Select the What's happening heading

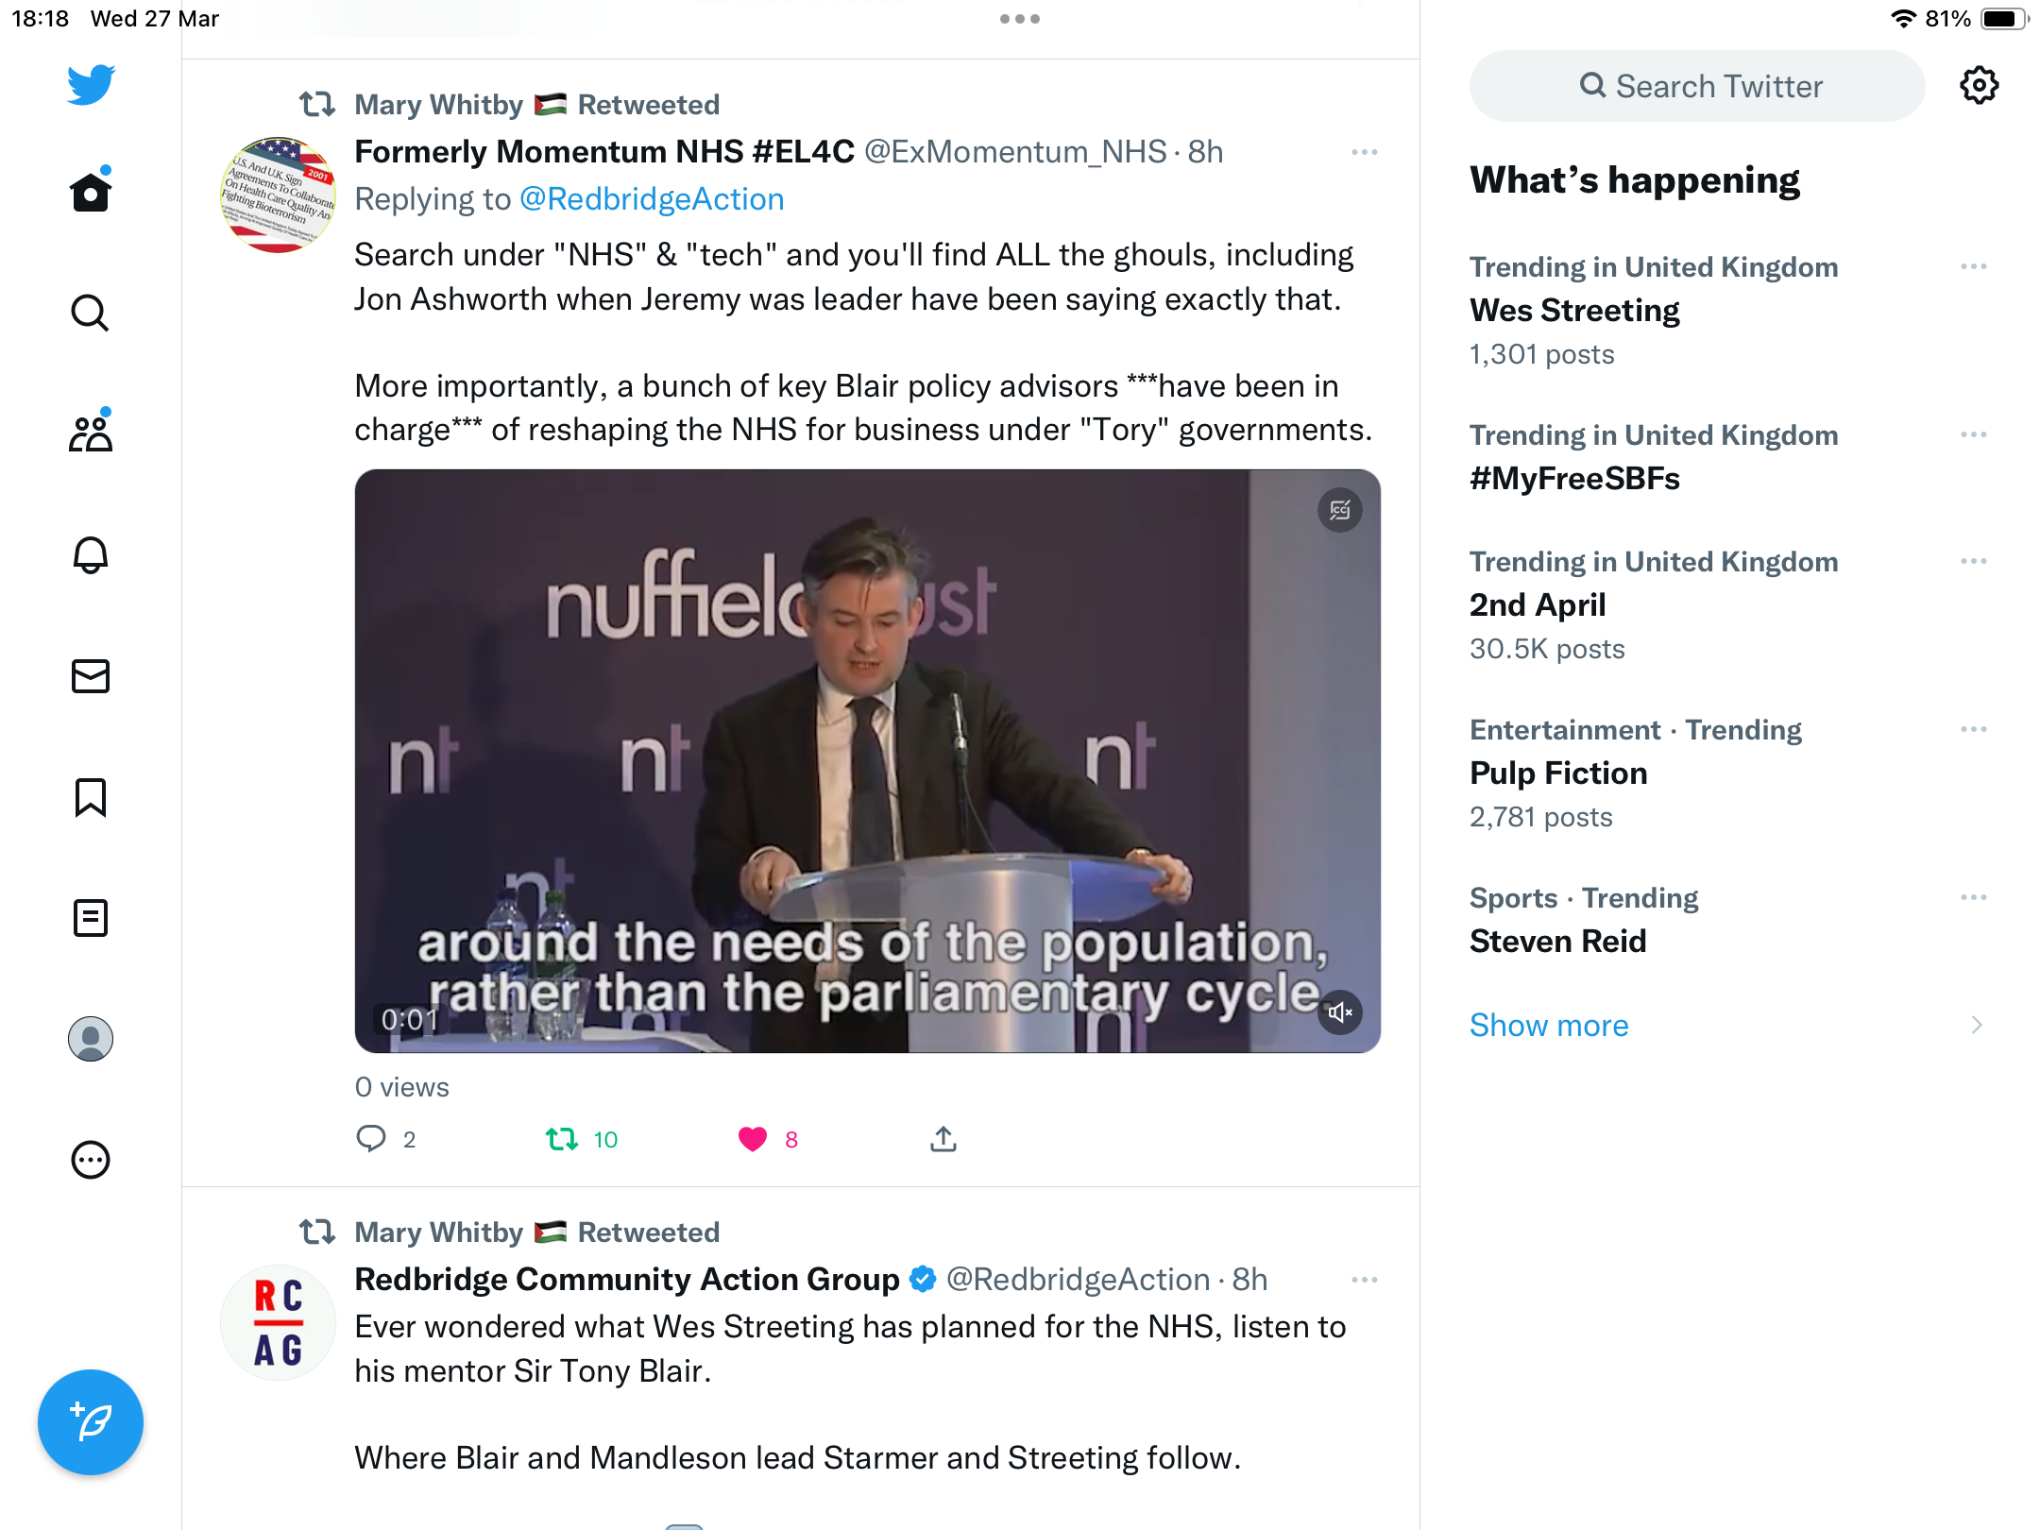tap(1635, 180)
